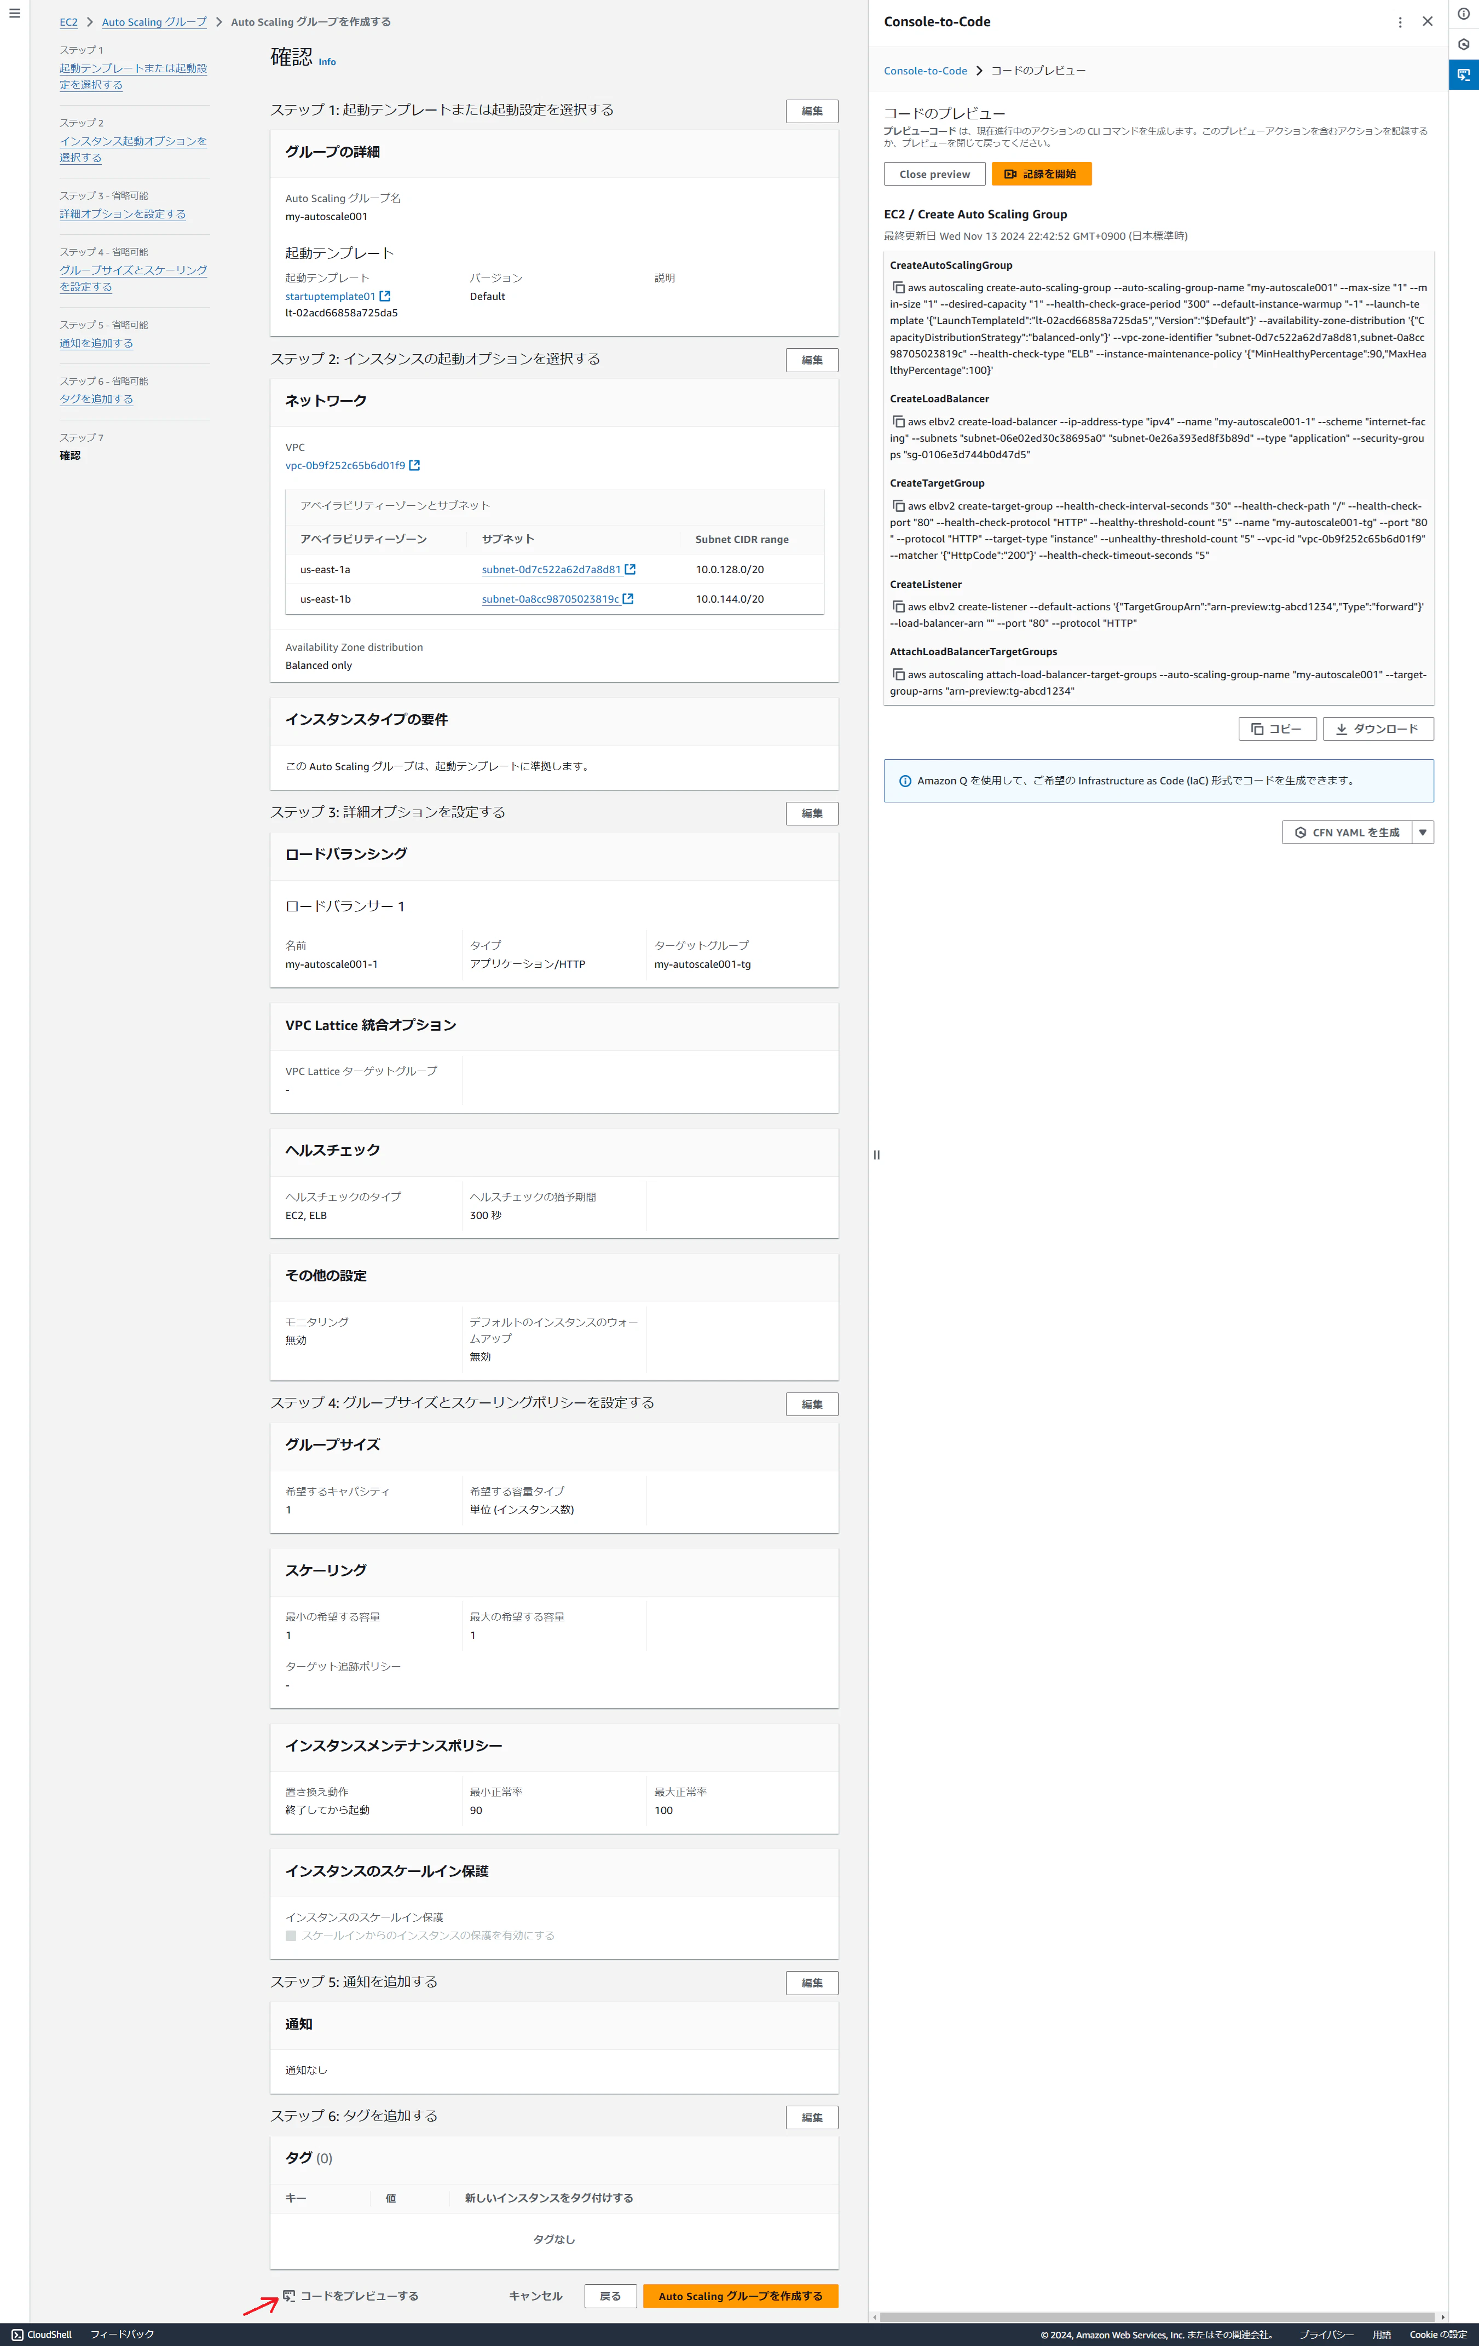Click the コピー button

click(x=1278, y=729)
